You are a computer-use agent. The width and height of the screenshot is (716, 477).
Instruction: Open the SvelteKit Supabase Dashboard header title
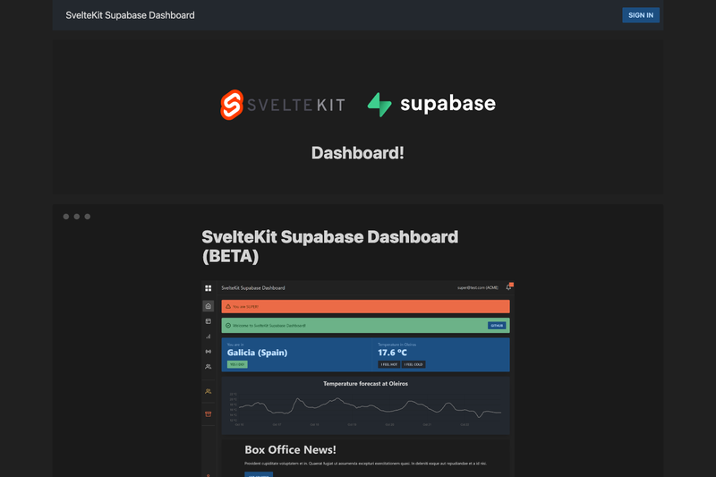(x=130, y=15)
